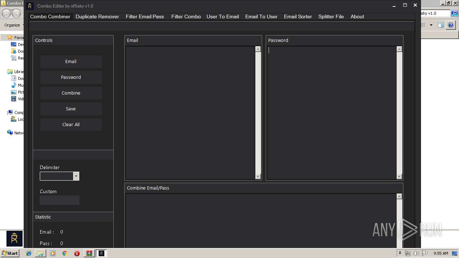Open the network tray icon

(x=408, y=253)
